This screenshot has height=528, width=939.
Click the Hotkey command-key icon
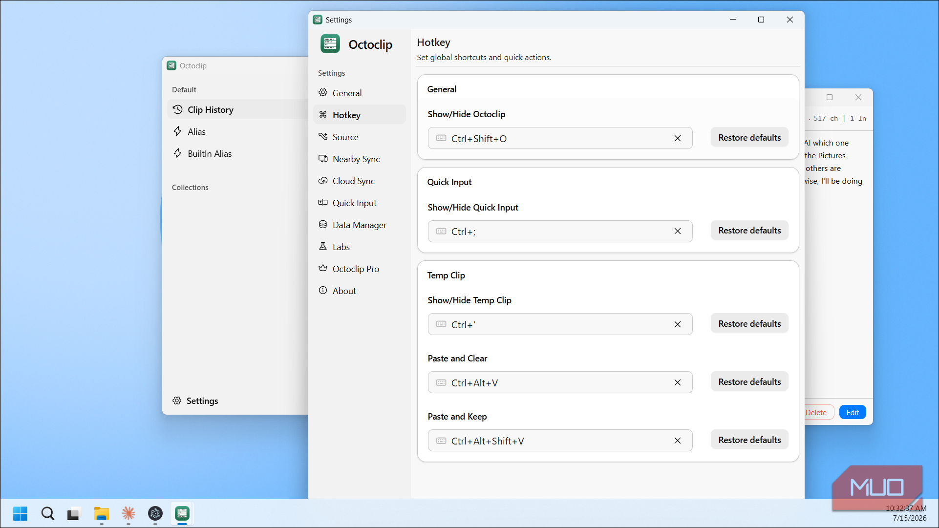[x=323, y=114]
